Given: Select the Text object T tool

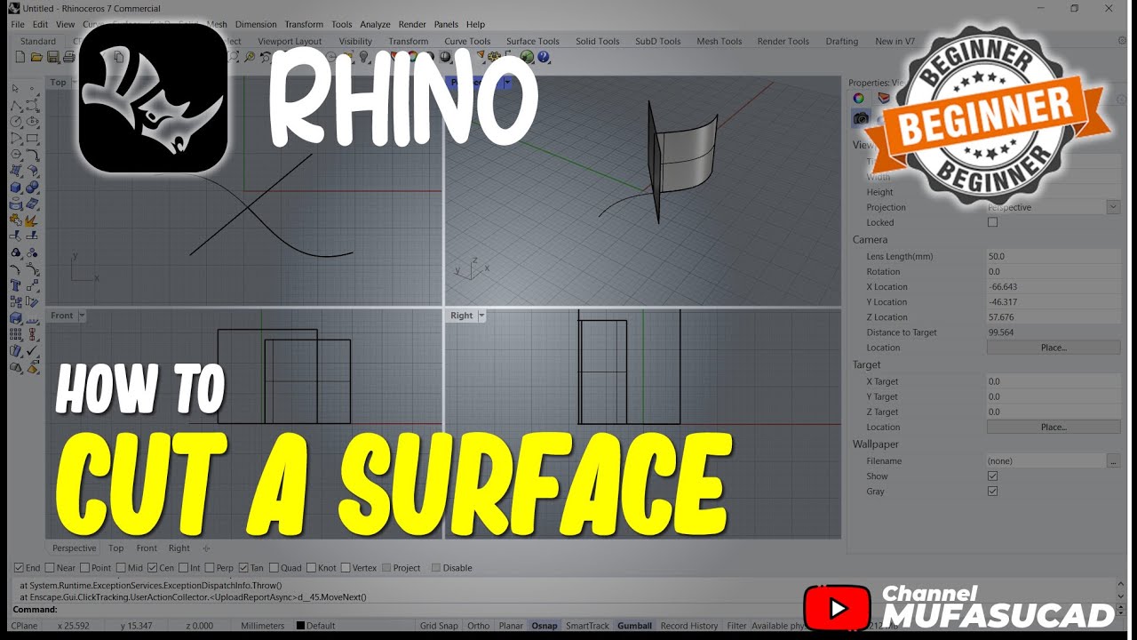Looking at the screenshot, I should pos(15,284).
